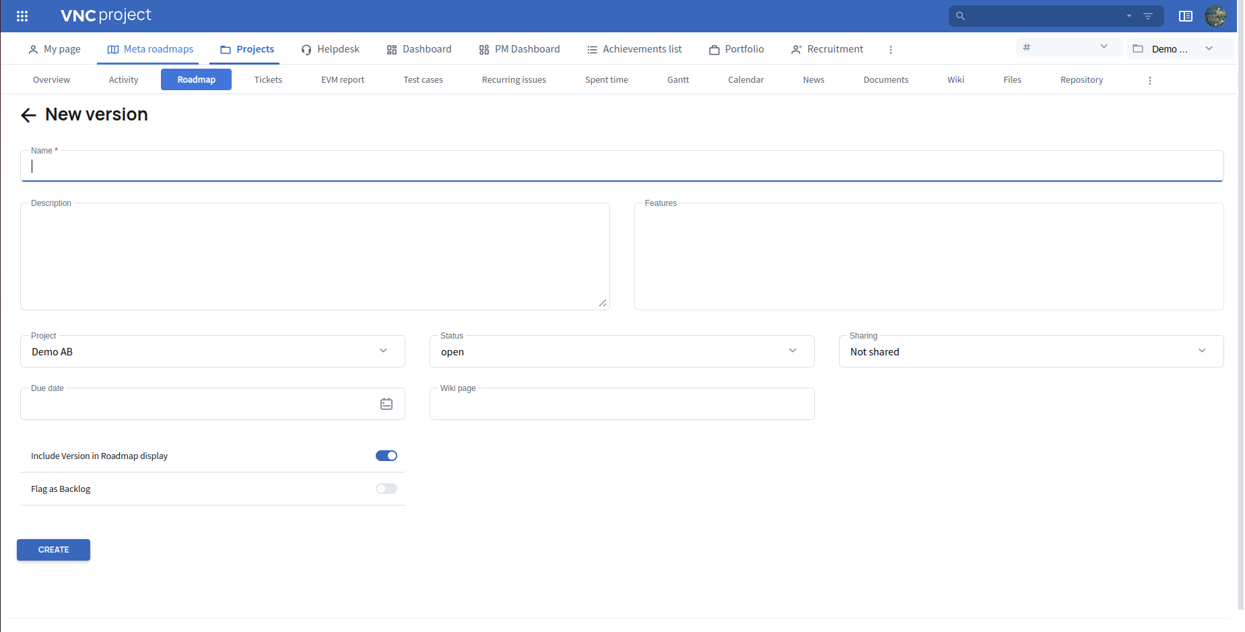Open the search filter options icon
Screen dimensions: 1245x632
pyautogui.click(x=1148, y=16)
